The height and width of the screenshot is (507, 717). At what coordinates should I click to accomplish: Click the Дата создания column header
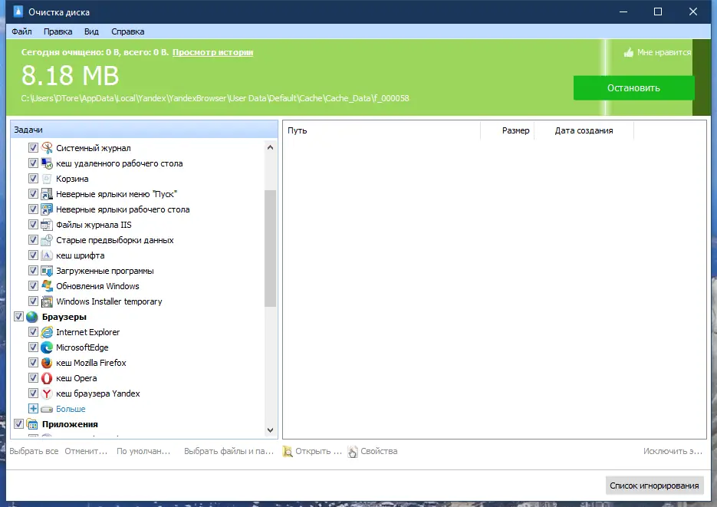point(584,130)
